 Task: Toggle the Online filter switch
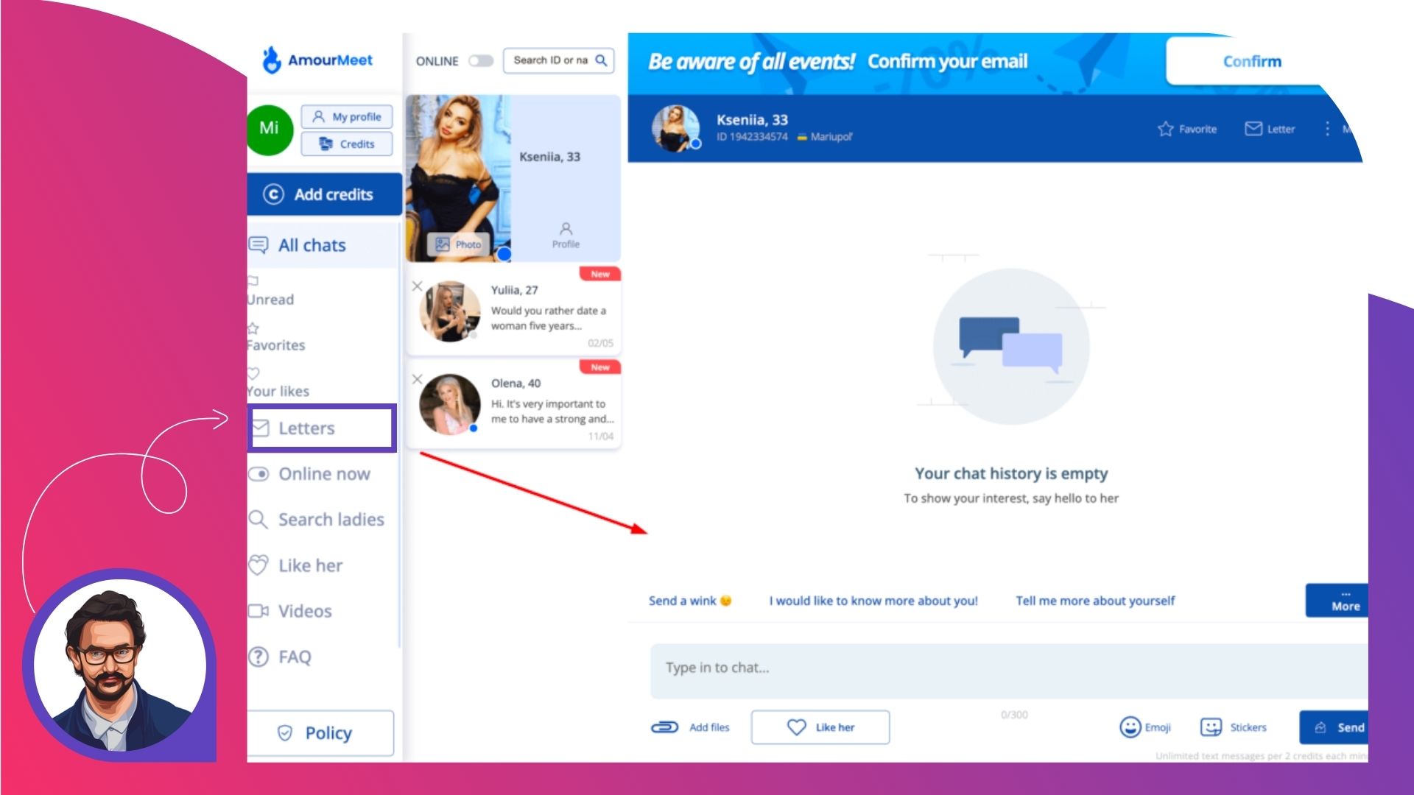[x=479, y=60]
